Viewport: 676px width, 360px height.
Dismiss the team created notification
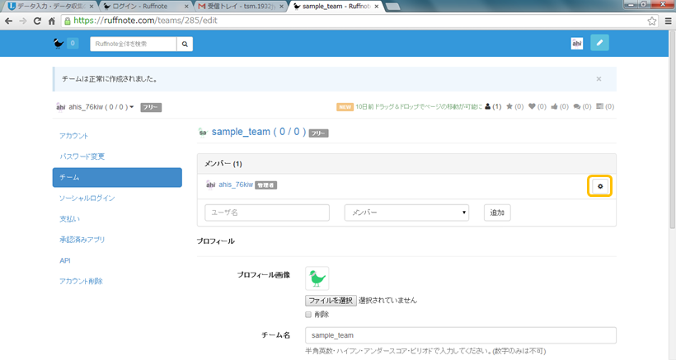pyautogui.click(x=599, y=79)
